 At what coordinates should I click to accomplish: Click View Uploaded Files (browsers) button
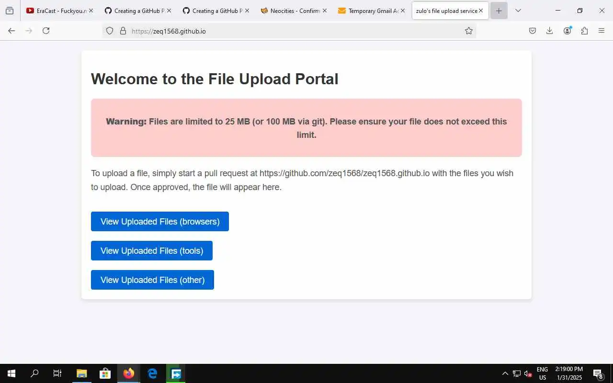160,221
